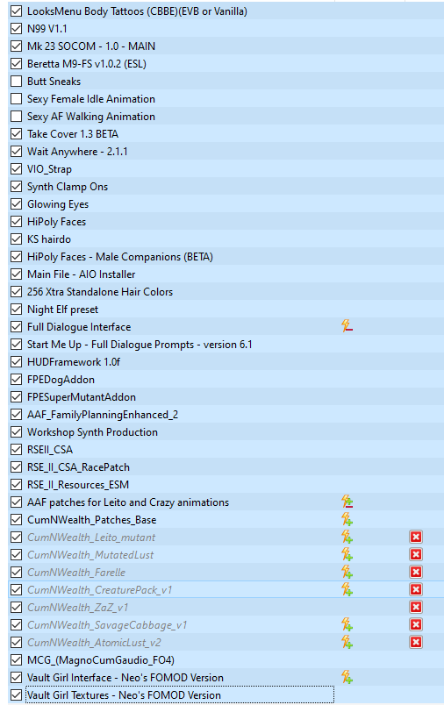
Task: Select Beretta M9-FS v1.0.2 (ESL) entry
Action: [x=87, y=64]
